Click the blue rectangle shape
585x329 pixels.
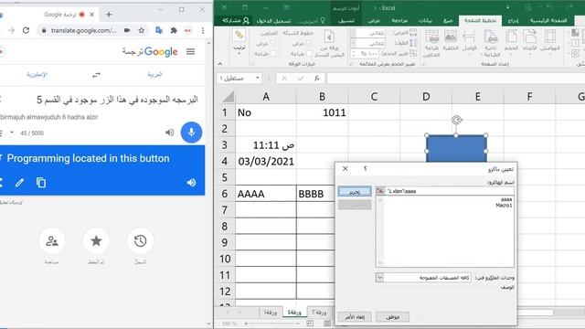[x=456, y=149]
